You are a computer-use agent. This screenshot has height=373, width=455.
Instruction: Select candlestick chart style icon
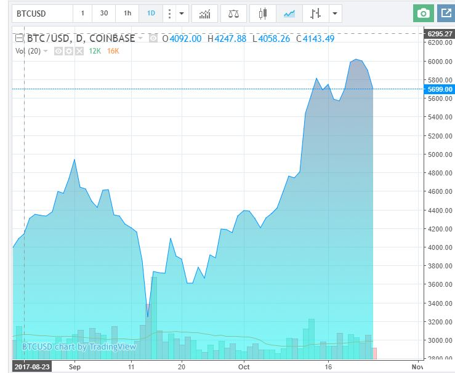coord(263,14)
